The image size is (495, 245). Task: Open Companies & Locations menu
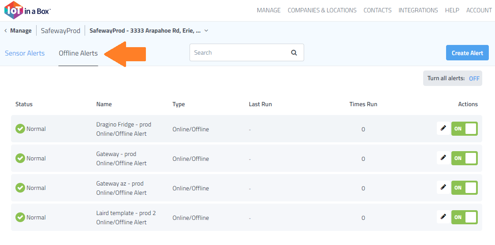pos(322,10)
